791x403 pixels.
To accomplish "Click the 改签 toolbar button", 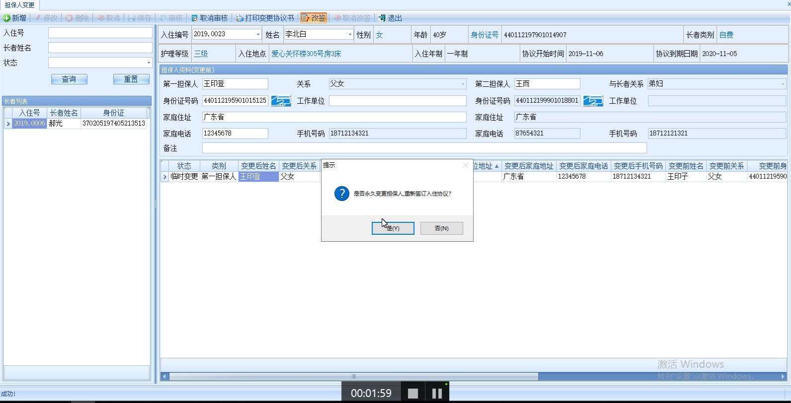I will coord(314,18).
